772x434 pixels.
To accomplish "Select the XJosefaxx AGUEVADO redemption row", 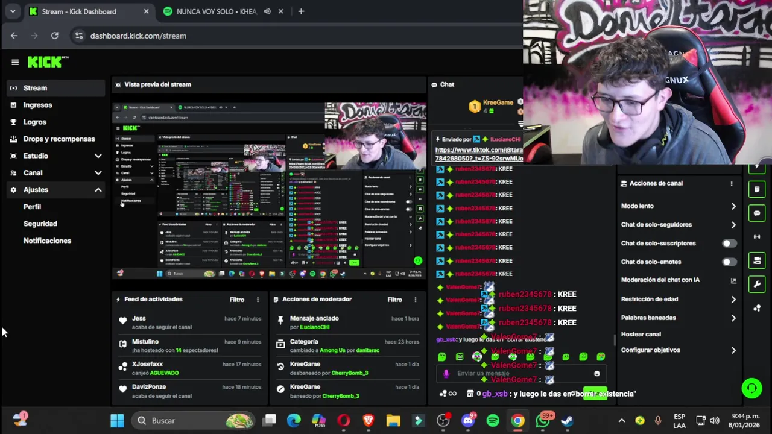I will [x=191, y=368].
